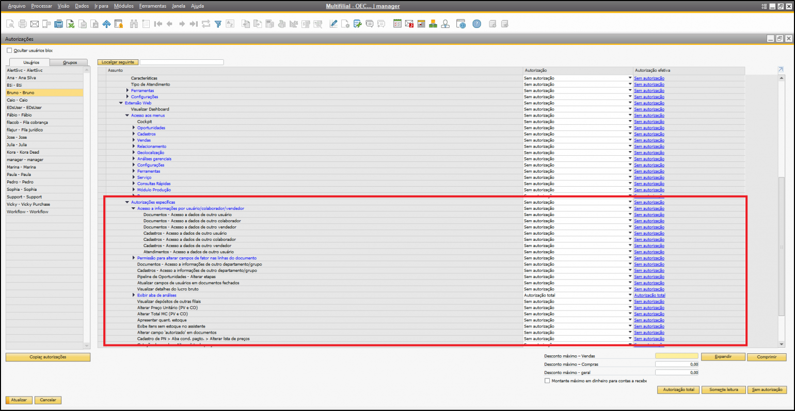Open authorization dropdown for Alterar Preço Unitário
The image size is (795, 411).
pos(630,308)
